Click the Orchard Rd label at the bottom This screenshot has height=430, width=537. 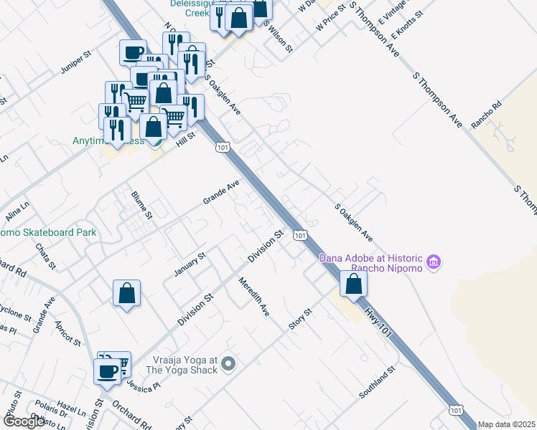[x=131, y=415]
